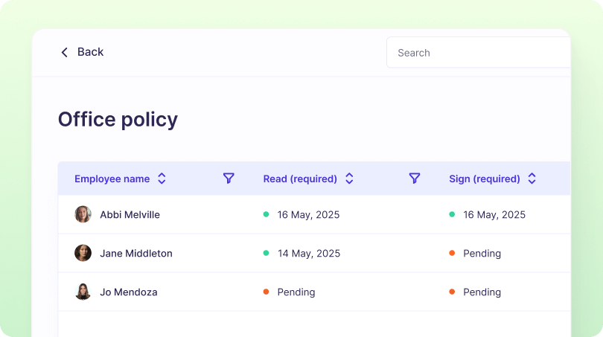Click the Sign (required) column header label
The height and width of the screenshot is (337, 603).
tap(484, 179)
